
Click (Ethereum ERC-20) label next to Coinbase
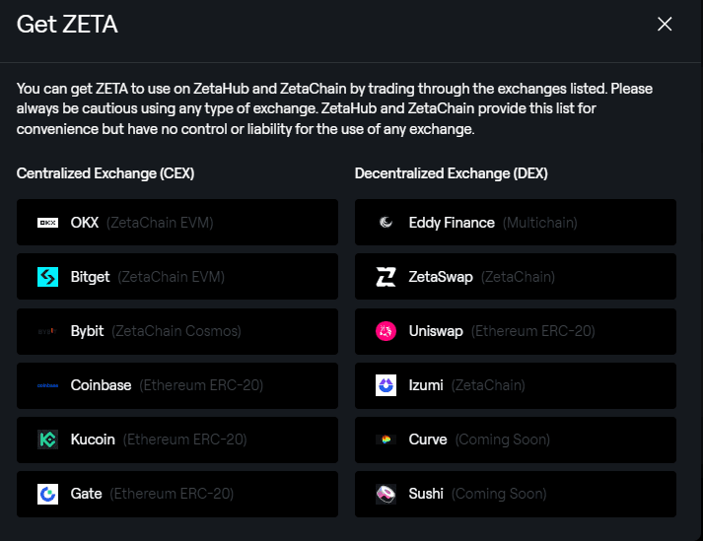click(x=201, y=385)
